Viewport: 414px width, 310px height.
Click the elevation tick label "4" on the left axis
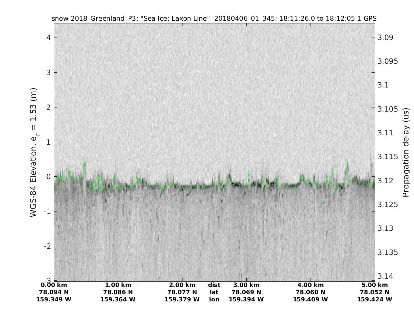coord(49,38)
